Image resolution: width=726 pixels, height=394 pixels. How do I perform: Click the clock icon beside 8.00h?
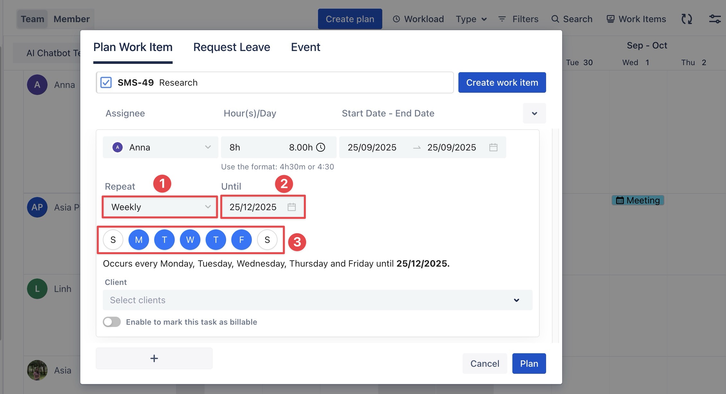pos(321,147)
